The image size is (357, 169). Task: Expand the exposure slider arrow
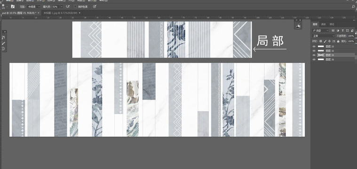coord(62,7)
